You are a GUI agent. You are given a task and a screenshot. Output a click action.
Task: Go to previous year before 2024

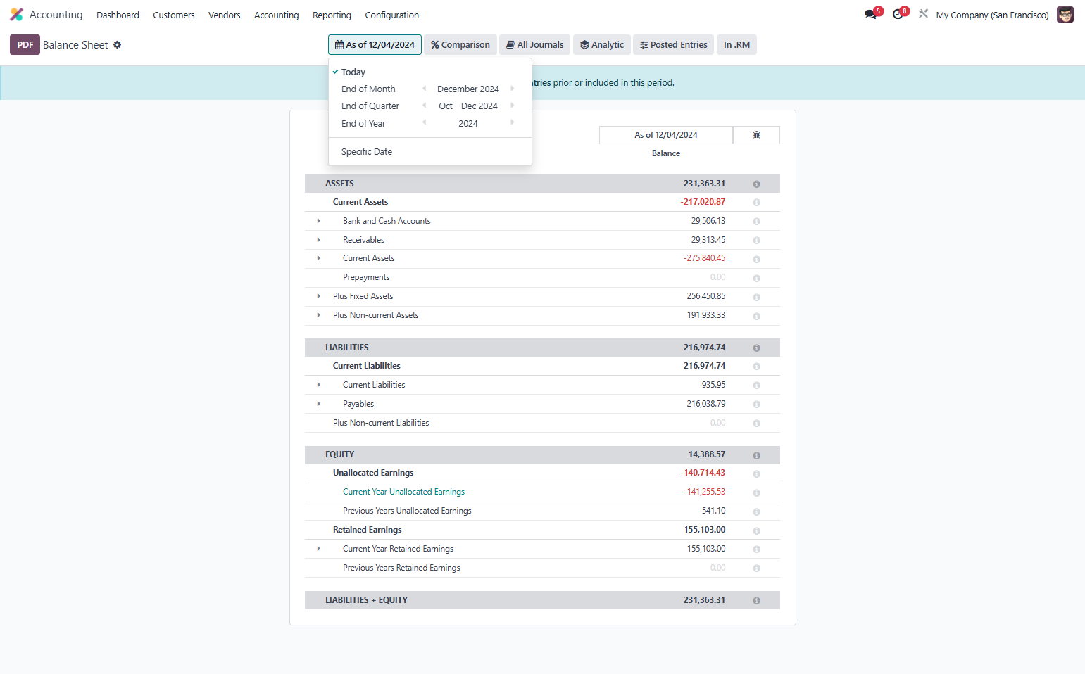pos(424,122)
